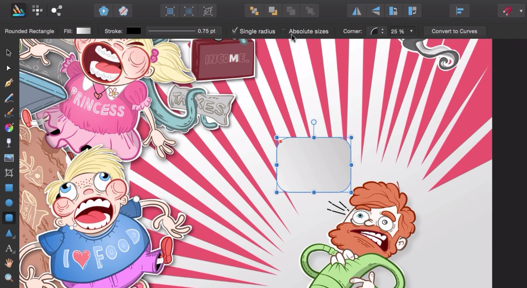Click the red corner radius handle on the shape
The width and height of the screenshot is (527, 288).
coord(281,141)
